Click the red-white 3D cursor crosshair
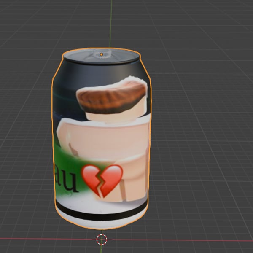Viewport: 253px width, 253px height. 102,240
